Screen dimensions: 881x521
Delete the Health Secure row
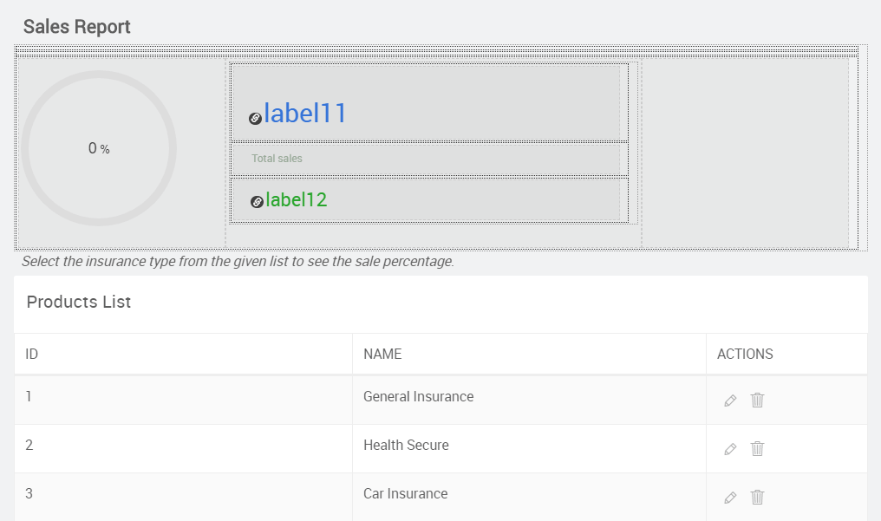[x=757, y=449]
